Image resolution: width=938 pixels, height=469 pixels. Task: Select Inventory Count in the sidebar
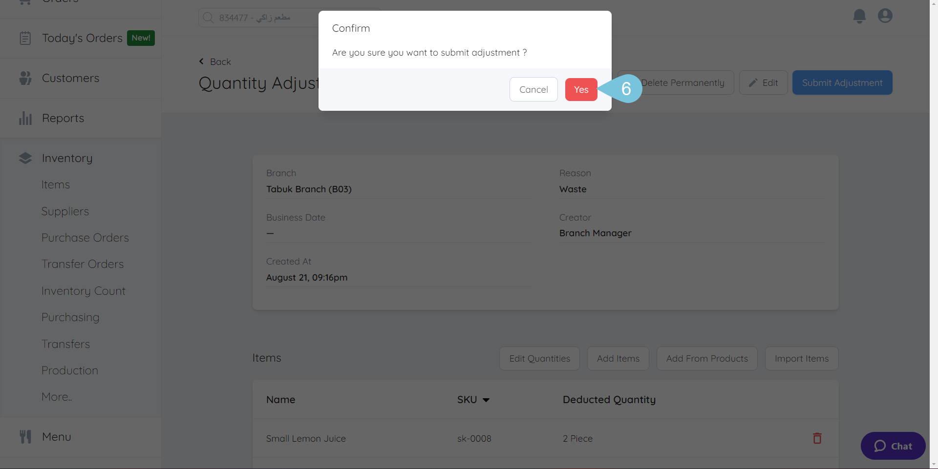83,291
